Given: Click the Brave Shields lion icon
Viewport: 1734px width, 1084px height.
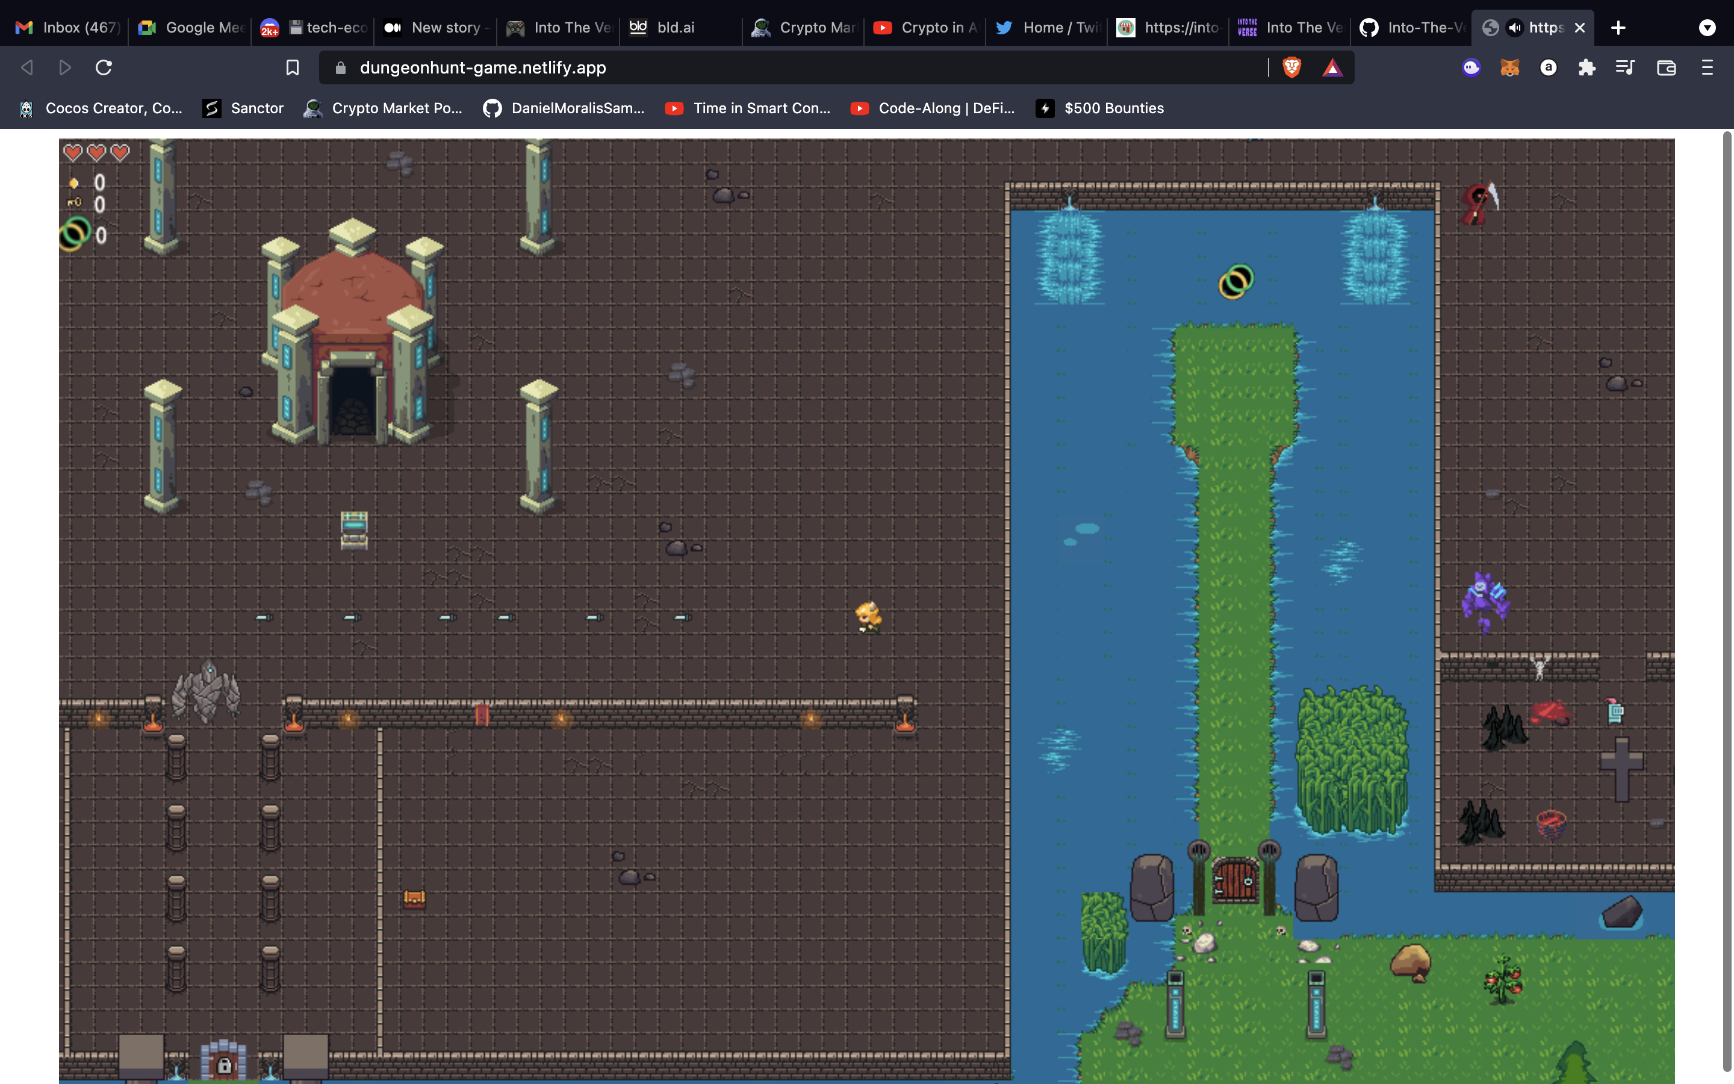Looking at the screenshot, I should click(x=1291, y=67).
